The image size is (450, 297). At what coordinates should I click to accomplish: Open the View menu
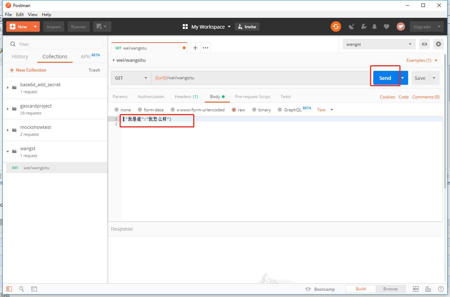pyautogui.click(x=33, y=14)
